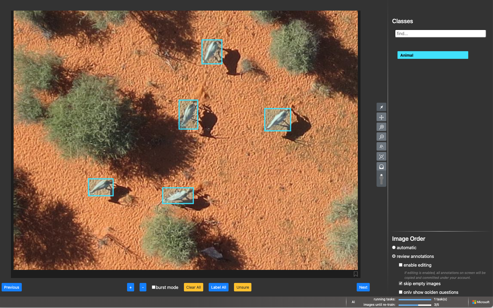Click the reset zoom extent tool
The height and width of the screenshot is (308, 493).
tap(381, 157)
